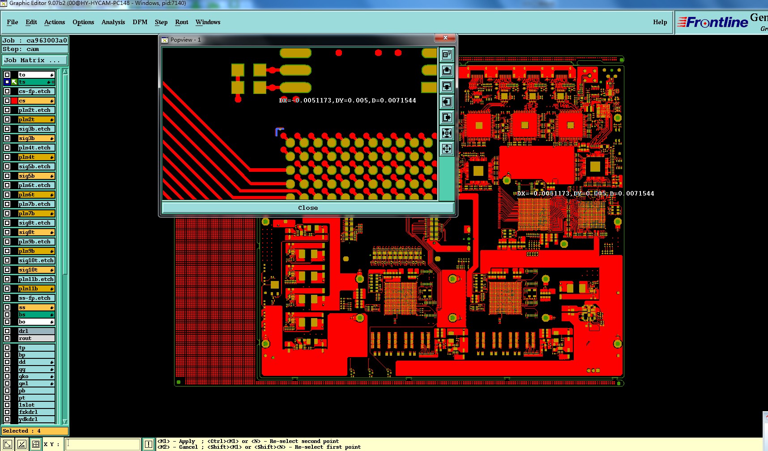Click the X Y coordinate input field
768x451 pixels.
point(103,444)
